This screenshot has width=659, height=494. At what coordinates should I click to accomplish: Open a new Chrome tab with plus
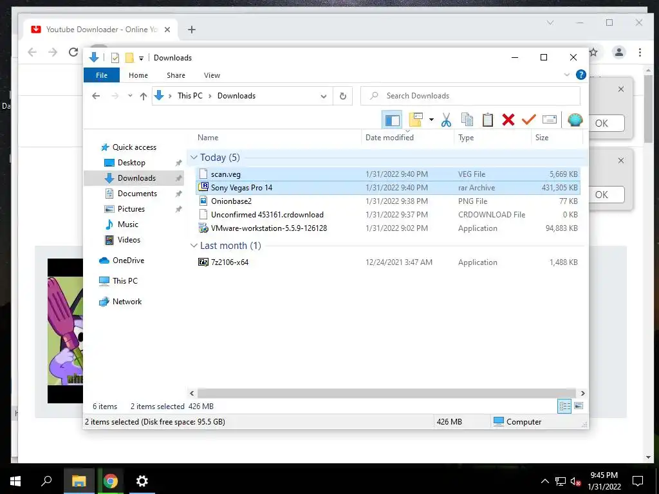click(192, 30)
